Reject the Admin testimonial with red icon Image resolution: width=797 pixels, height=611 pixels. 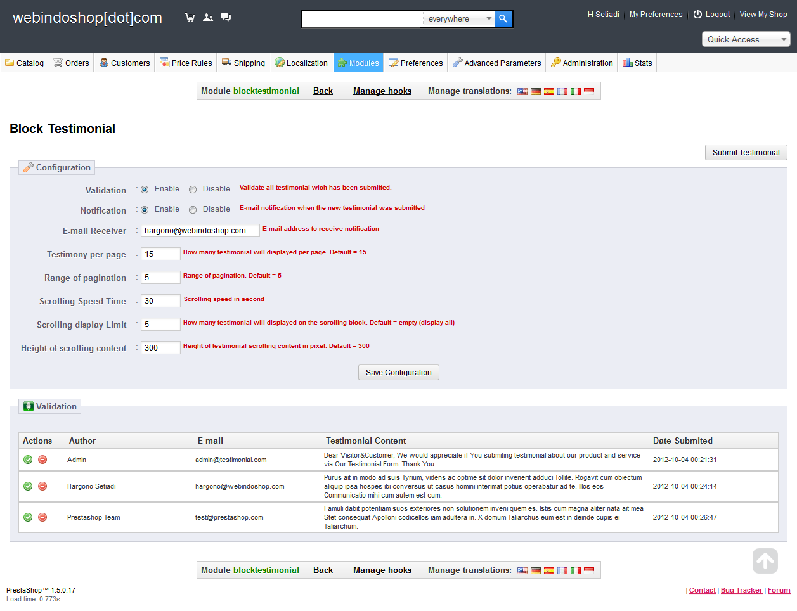pyautogui.click(x=42, y=460)
